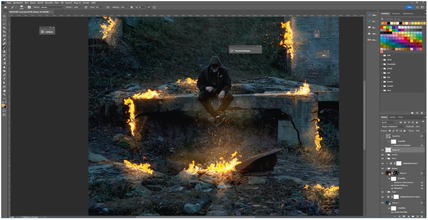Click the Home icon in options bar
Viewport: 428px width, 220px height.
(5, 7)
